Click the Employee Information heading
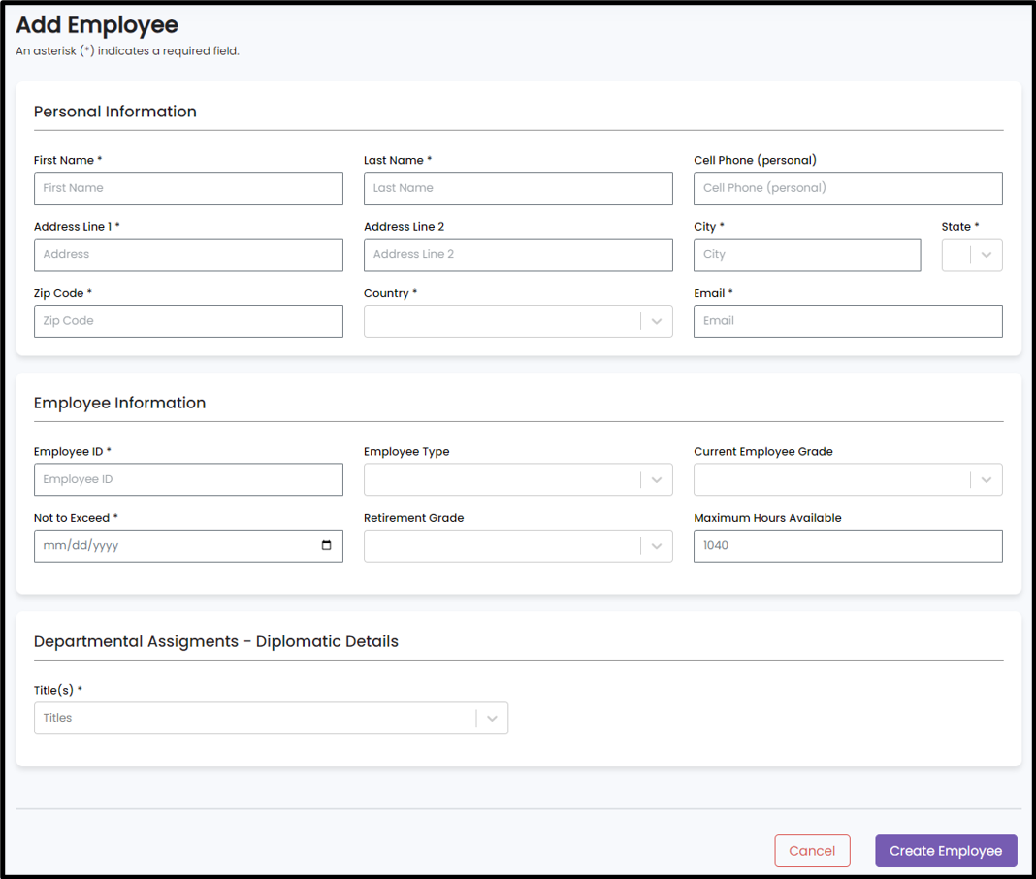The width and height of the screenshot is (1036, 879). click(x=119, y=404)
